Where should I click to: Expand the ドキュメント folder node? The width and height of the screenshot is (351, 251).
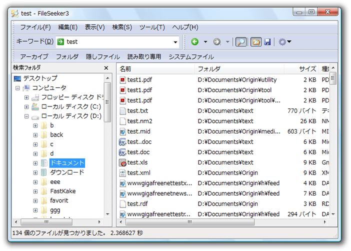click(x=35, y=163)
